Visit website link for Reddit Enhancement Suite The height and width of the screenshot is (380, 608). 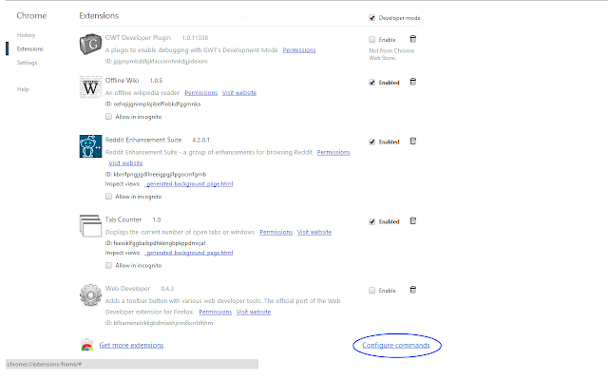tap(125, 162)
